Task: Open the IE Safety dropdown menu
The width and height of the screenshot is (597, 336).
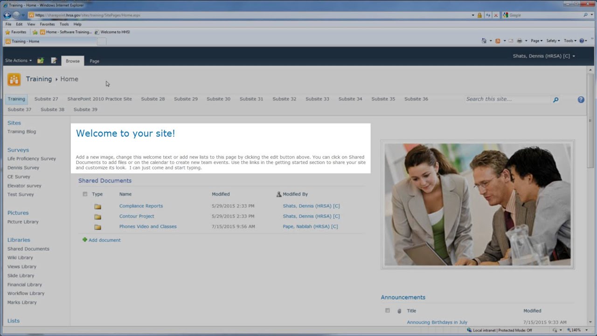Action: click(x=553, y=41)
